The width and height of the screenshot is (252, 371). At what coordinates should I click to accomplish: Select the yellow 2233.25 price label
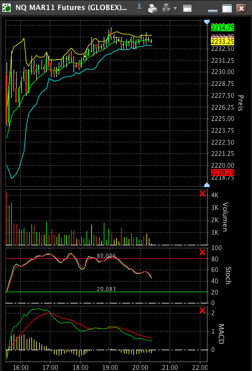point(222,41)
